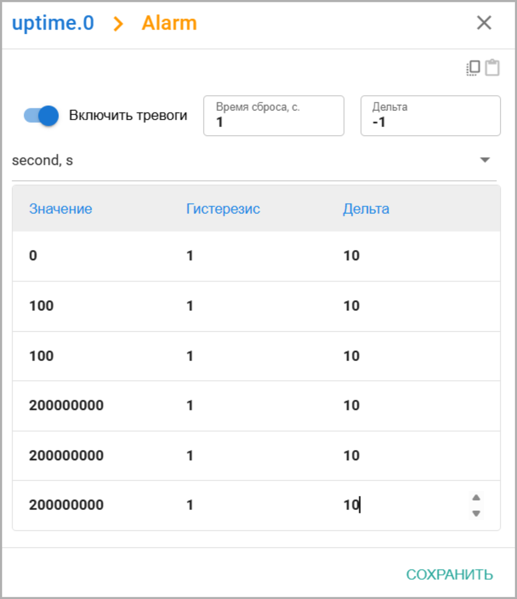Edit the Гистерезис cell in first row
The image size is (517, 599).
[x=190, y=256]
